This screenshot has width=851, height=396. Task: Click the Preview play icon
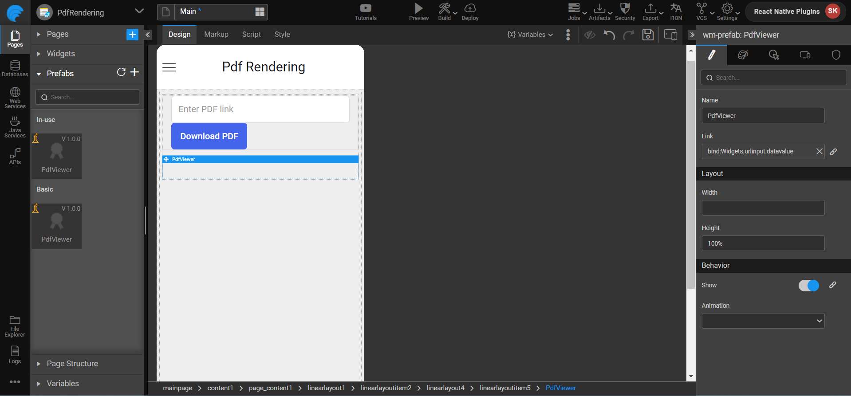(418, 8)
